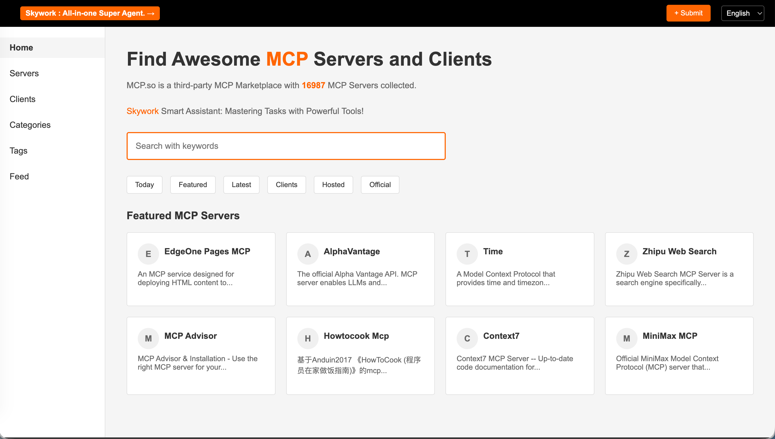
Task: Open Categories from the sidebar
Action: click(30, 125)
